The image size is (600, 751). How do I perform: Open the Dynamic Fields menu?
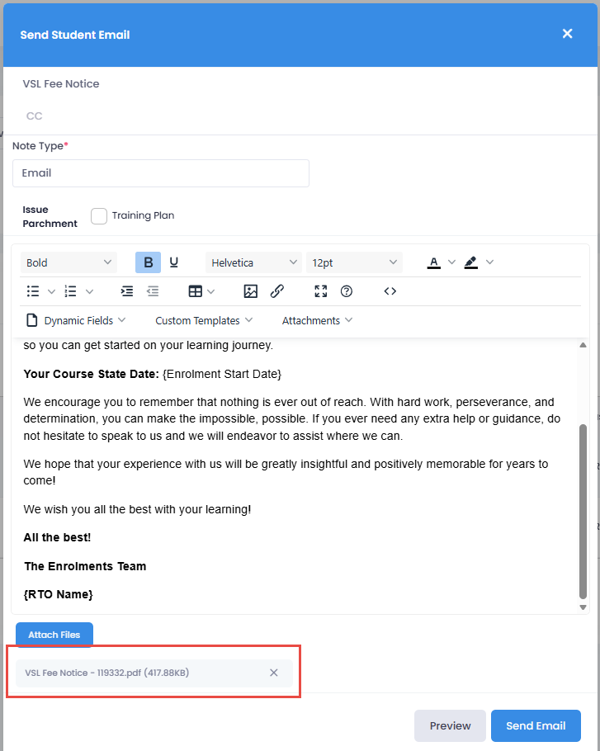77,320
